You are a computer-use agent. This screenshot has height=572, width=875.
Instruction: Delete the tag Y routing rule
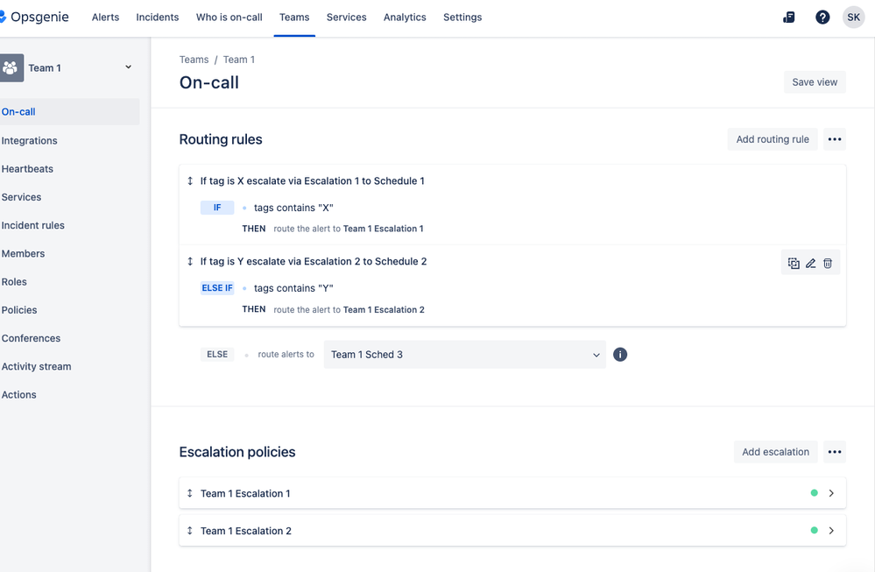click(828, 264)
